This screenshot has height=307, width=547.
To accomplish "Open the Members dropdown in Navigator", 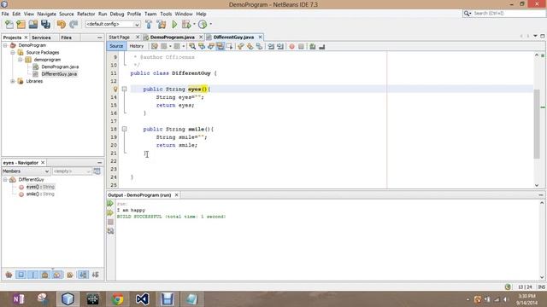I will click(x=26, y=171).
